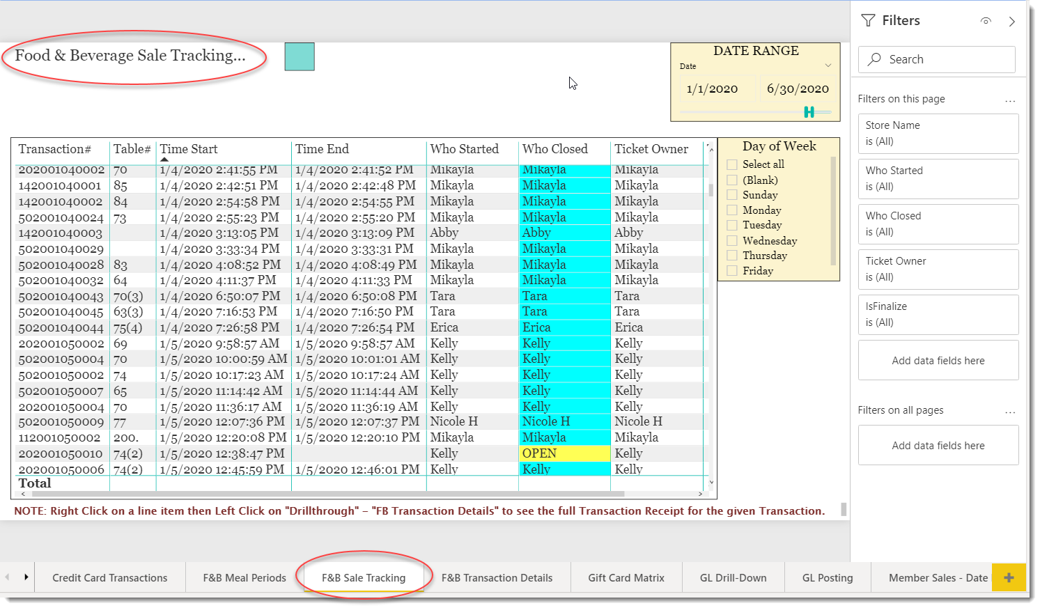
Task: Open the Date slicer type dropdown chevron
Action: coord(828,65)
